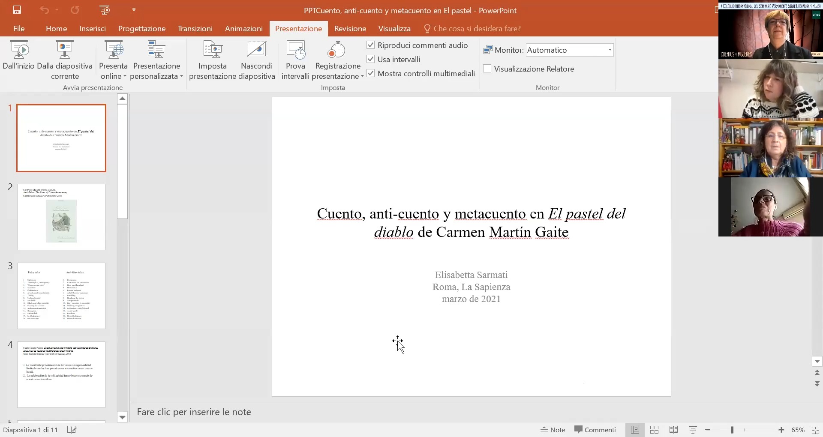Click Prova intervalli timer icon
The image size is (823, 437).
pyautogui.click(x=296, y=50)
